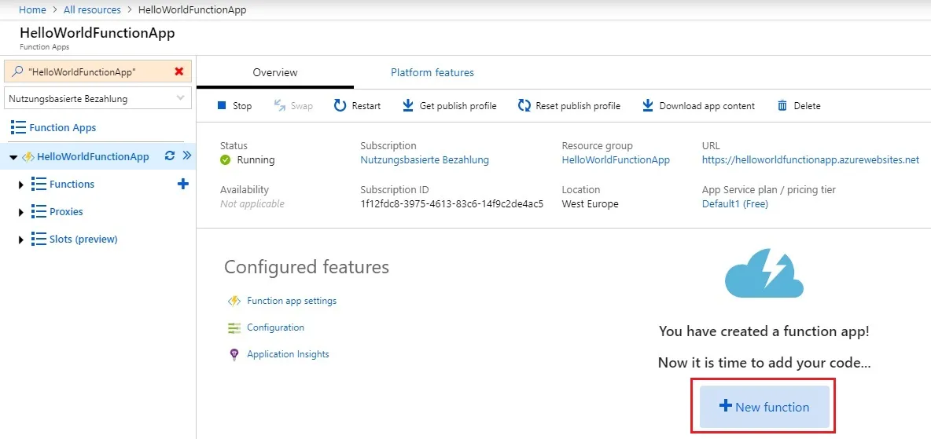Go to All resources breadcrumb
The height and width of the screenshot is (439, 931).
[91, 9]
